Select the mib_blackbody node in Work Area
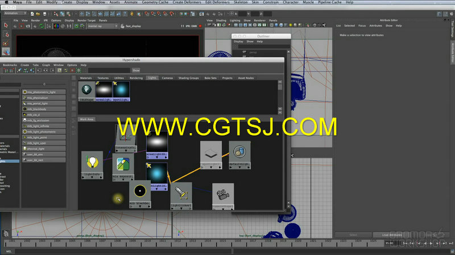Screen dimensions: 455x255 coord(140,194)
